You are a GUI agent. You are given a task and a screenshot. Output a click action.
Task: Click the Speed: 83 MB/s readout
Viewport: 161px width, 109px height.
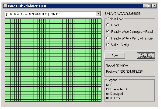(117, 66)
